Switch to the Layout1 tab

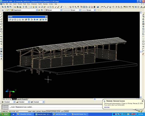19,99
